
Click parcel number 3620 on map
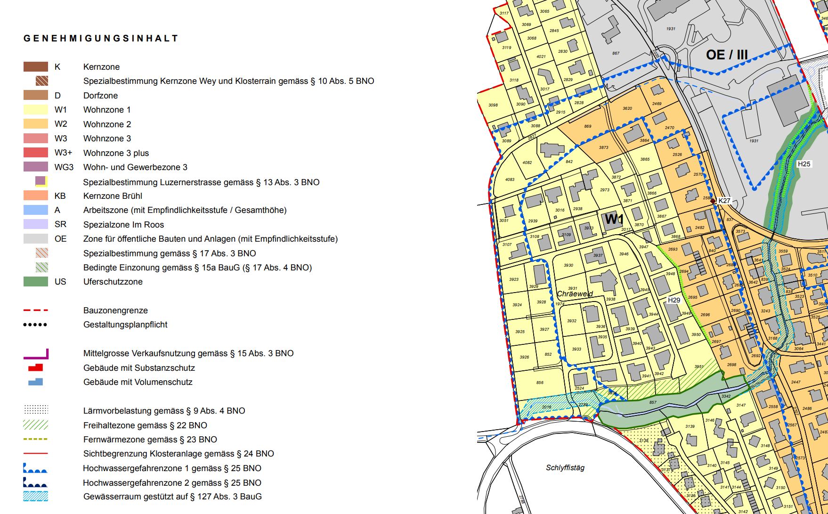click(x=627, y=108)
